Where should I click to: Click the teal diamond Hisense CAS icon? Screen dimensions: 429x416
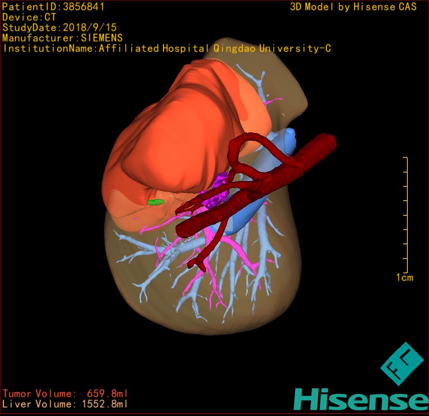[402, 364]
